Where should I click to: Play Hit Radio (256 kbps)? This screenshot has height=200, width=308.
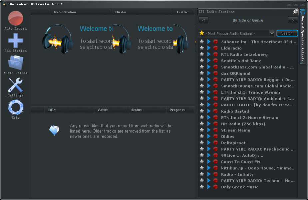[208, 124]
